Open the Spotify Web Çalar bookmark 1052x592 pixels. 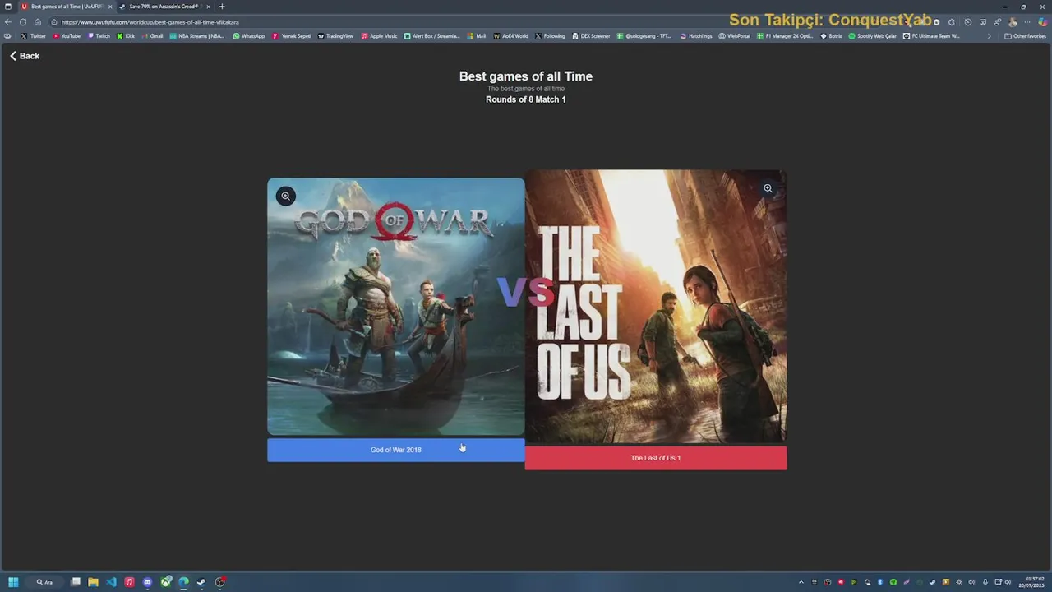(872, 36)
